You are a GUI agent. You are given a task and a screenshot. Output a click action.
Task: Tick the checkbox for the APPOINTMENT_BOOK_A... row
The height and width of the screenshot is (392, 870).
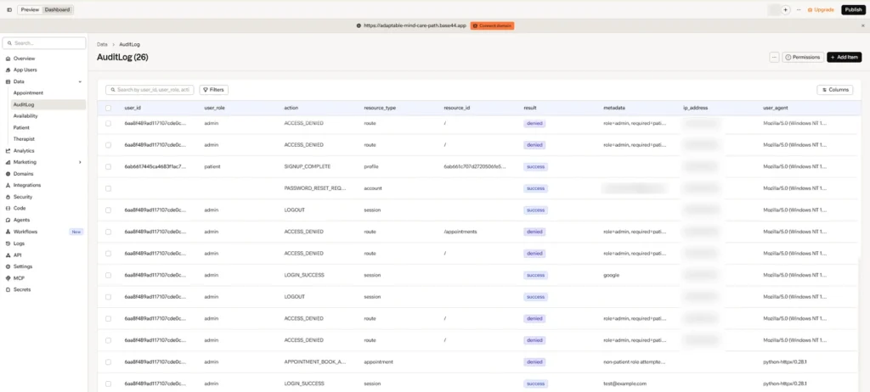[x=108, y=362]
